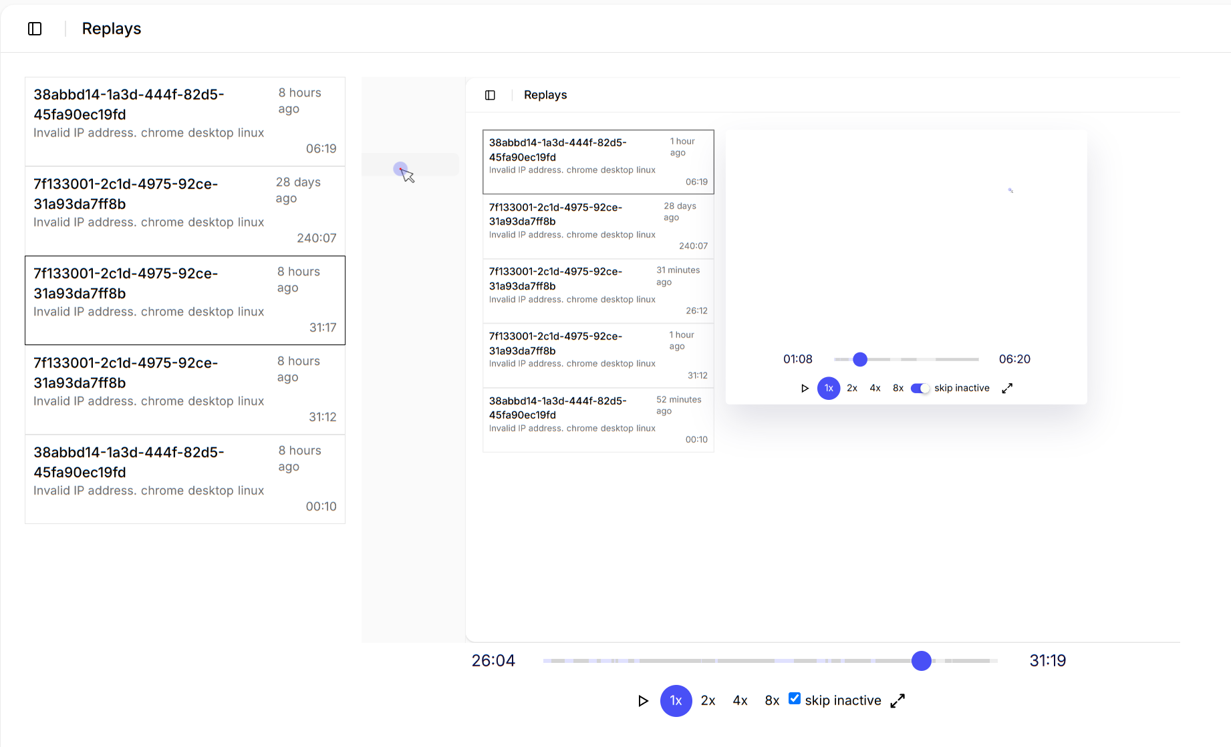Uncheck the main skip inactive checkbox
Viewport: 1231px width, 747px height.
click(x=795, y=699)
